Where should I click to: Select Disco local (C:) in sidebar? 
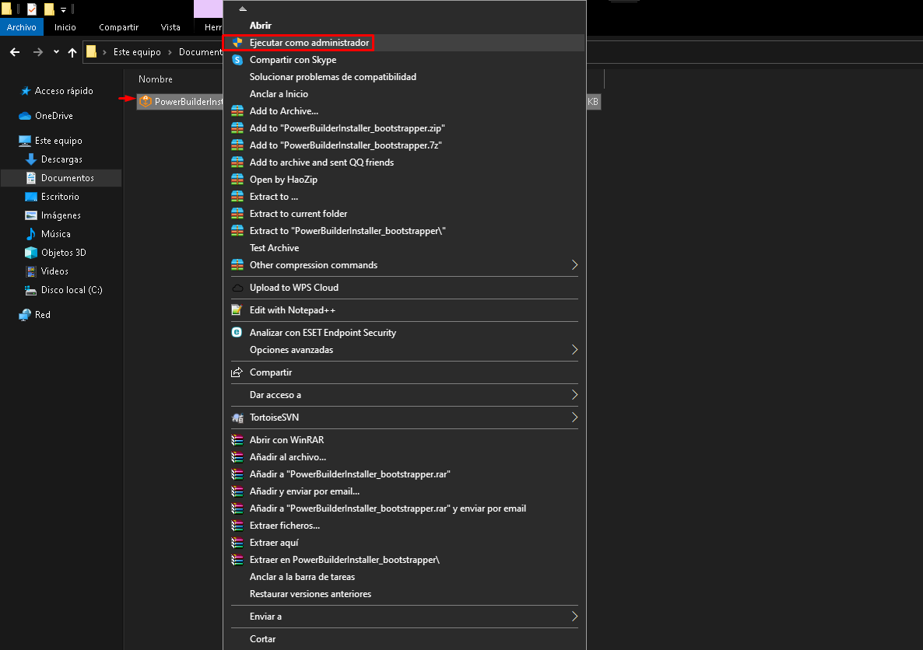pyautogui.click(x=71, y=290)
